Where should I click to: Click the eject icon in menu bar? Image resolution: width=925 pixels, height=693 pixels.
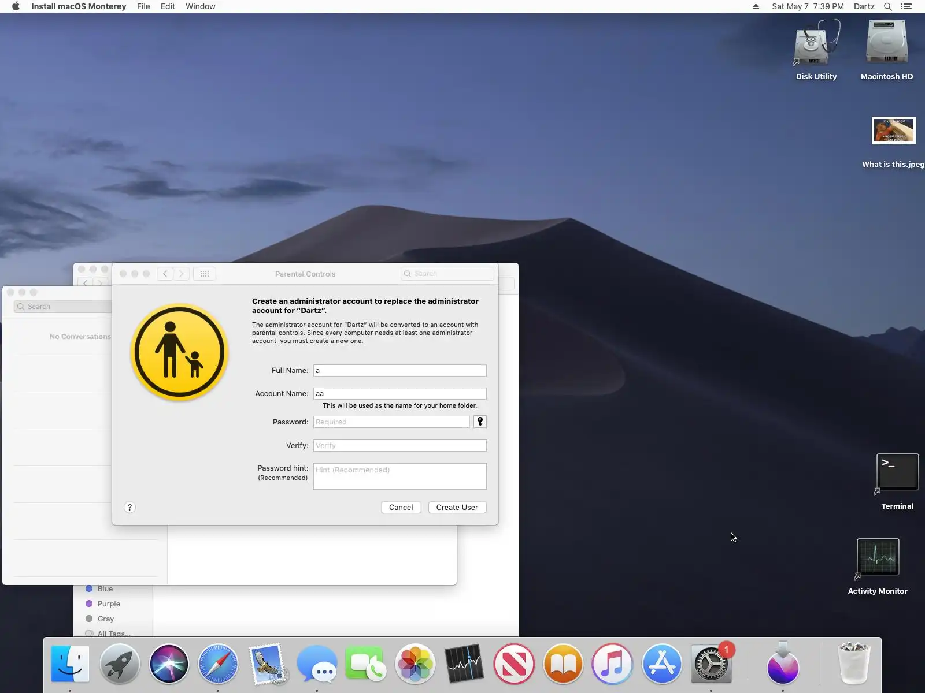tap(756, 6)
